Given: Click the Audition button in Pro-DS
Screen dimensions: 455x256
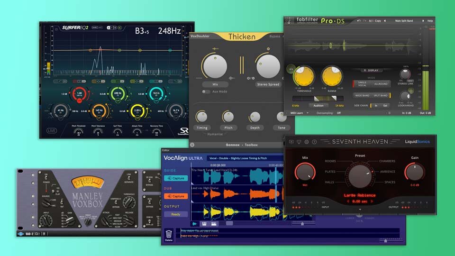Looking at the screenshot, I should coord(318,106).
